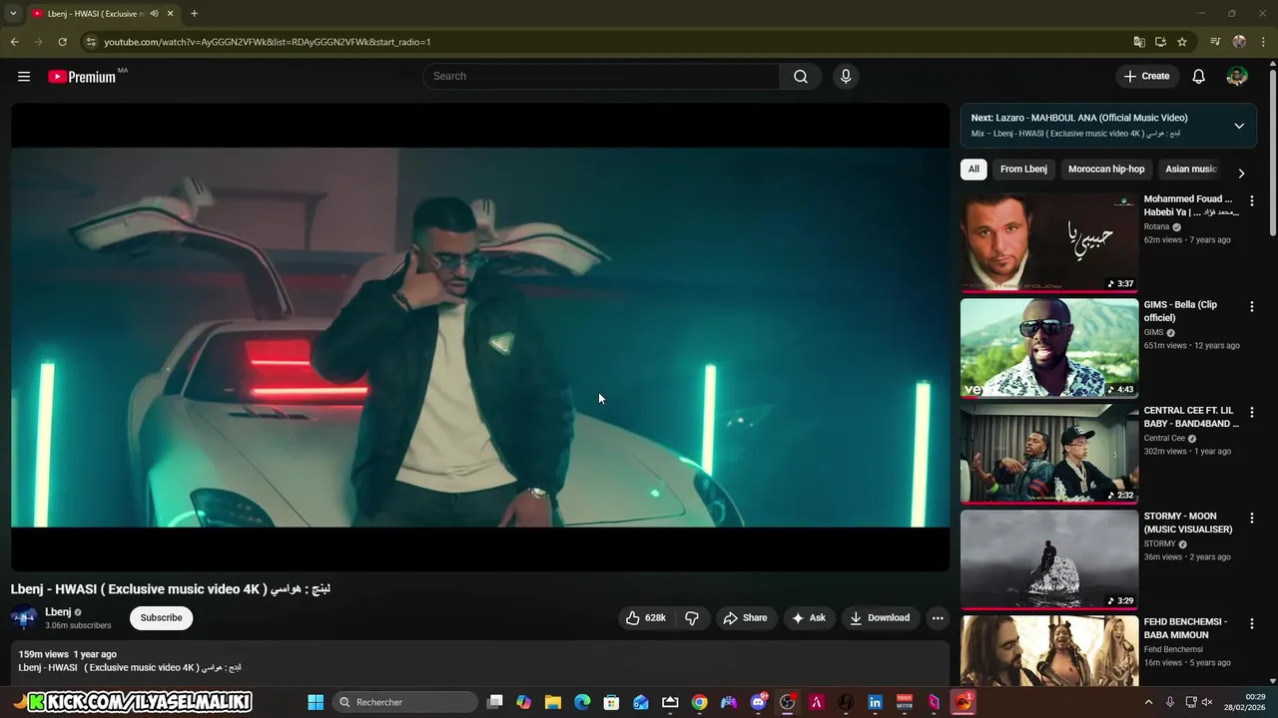The image size is (1278, 718).
Task: Show hidden tray icons chevron
Action: pyautogui.click(x=1148, y=702)
